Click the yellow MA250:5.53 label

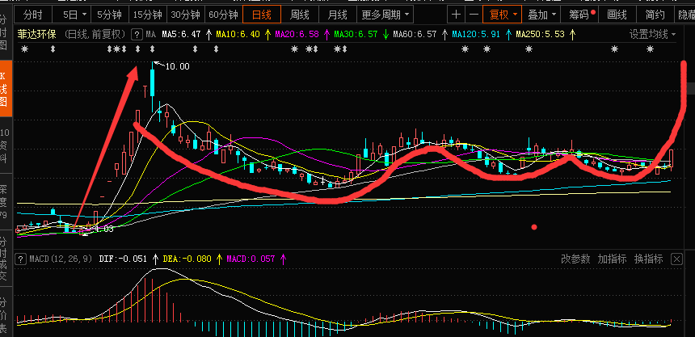[x=541, y=34]
